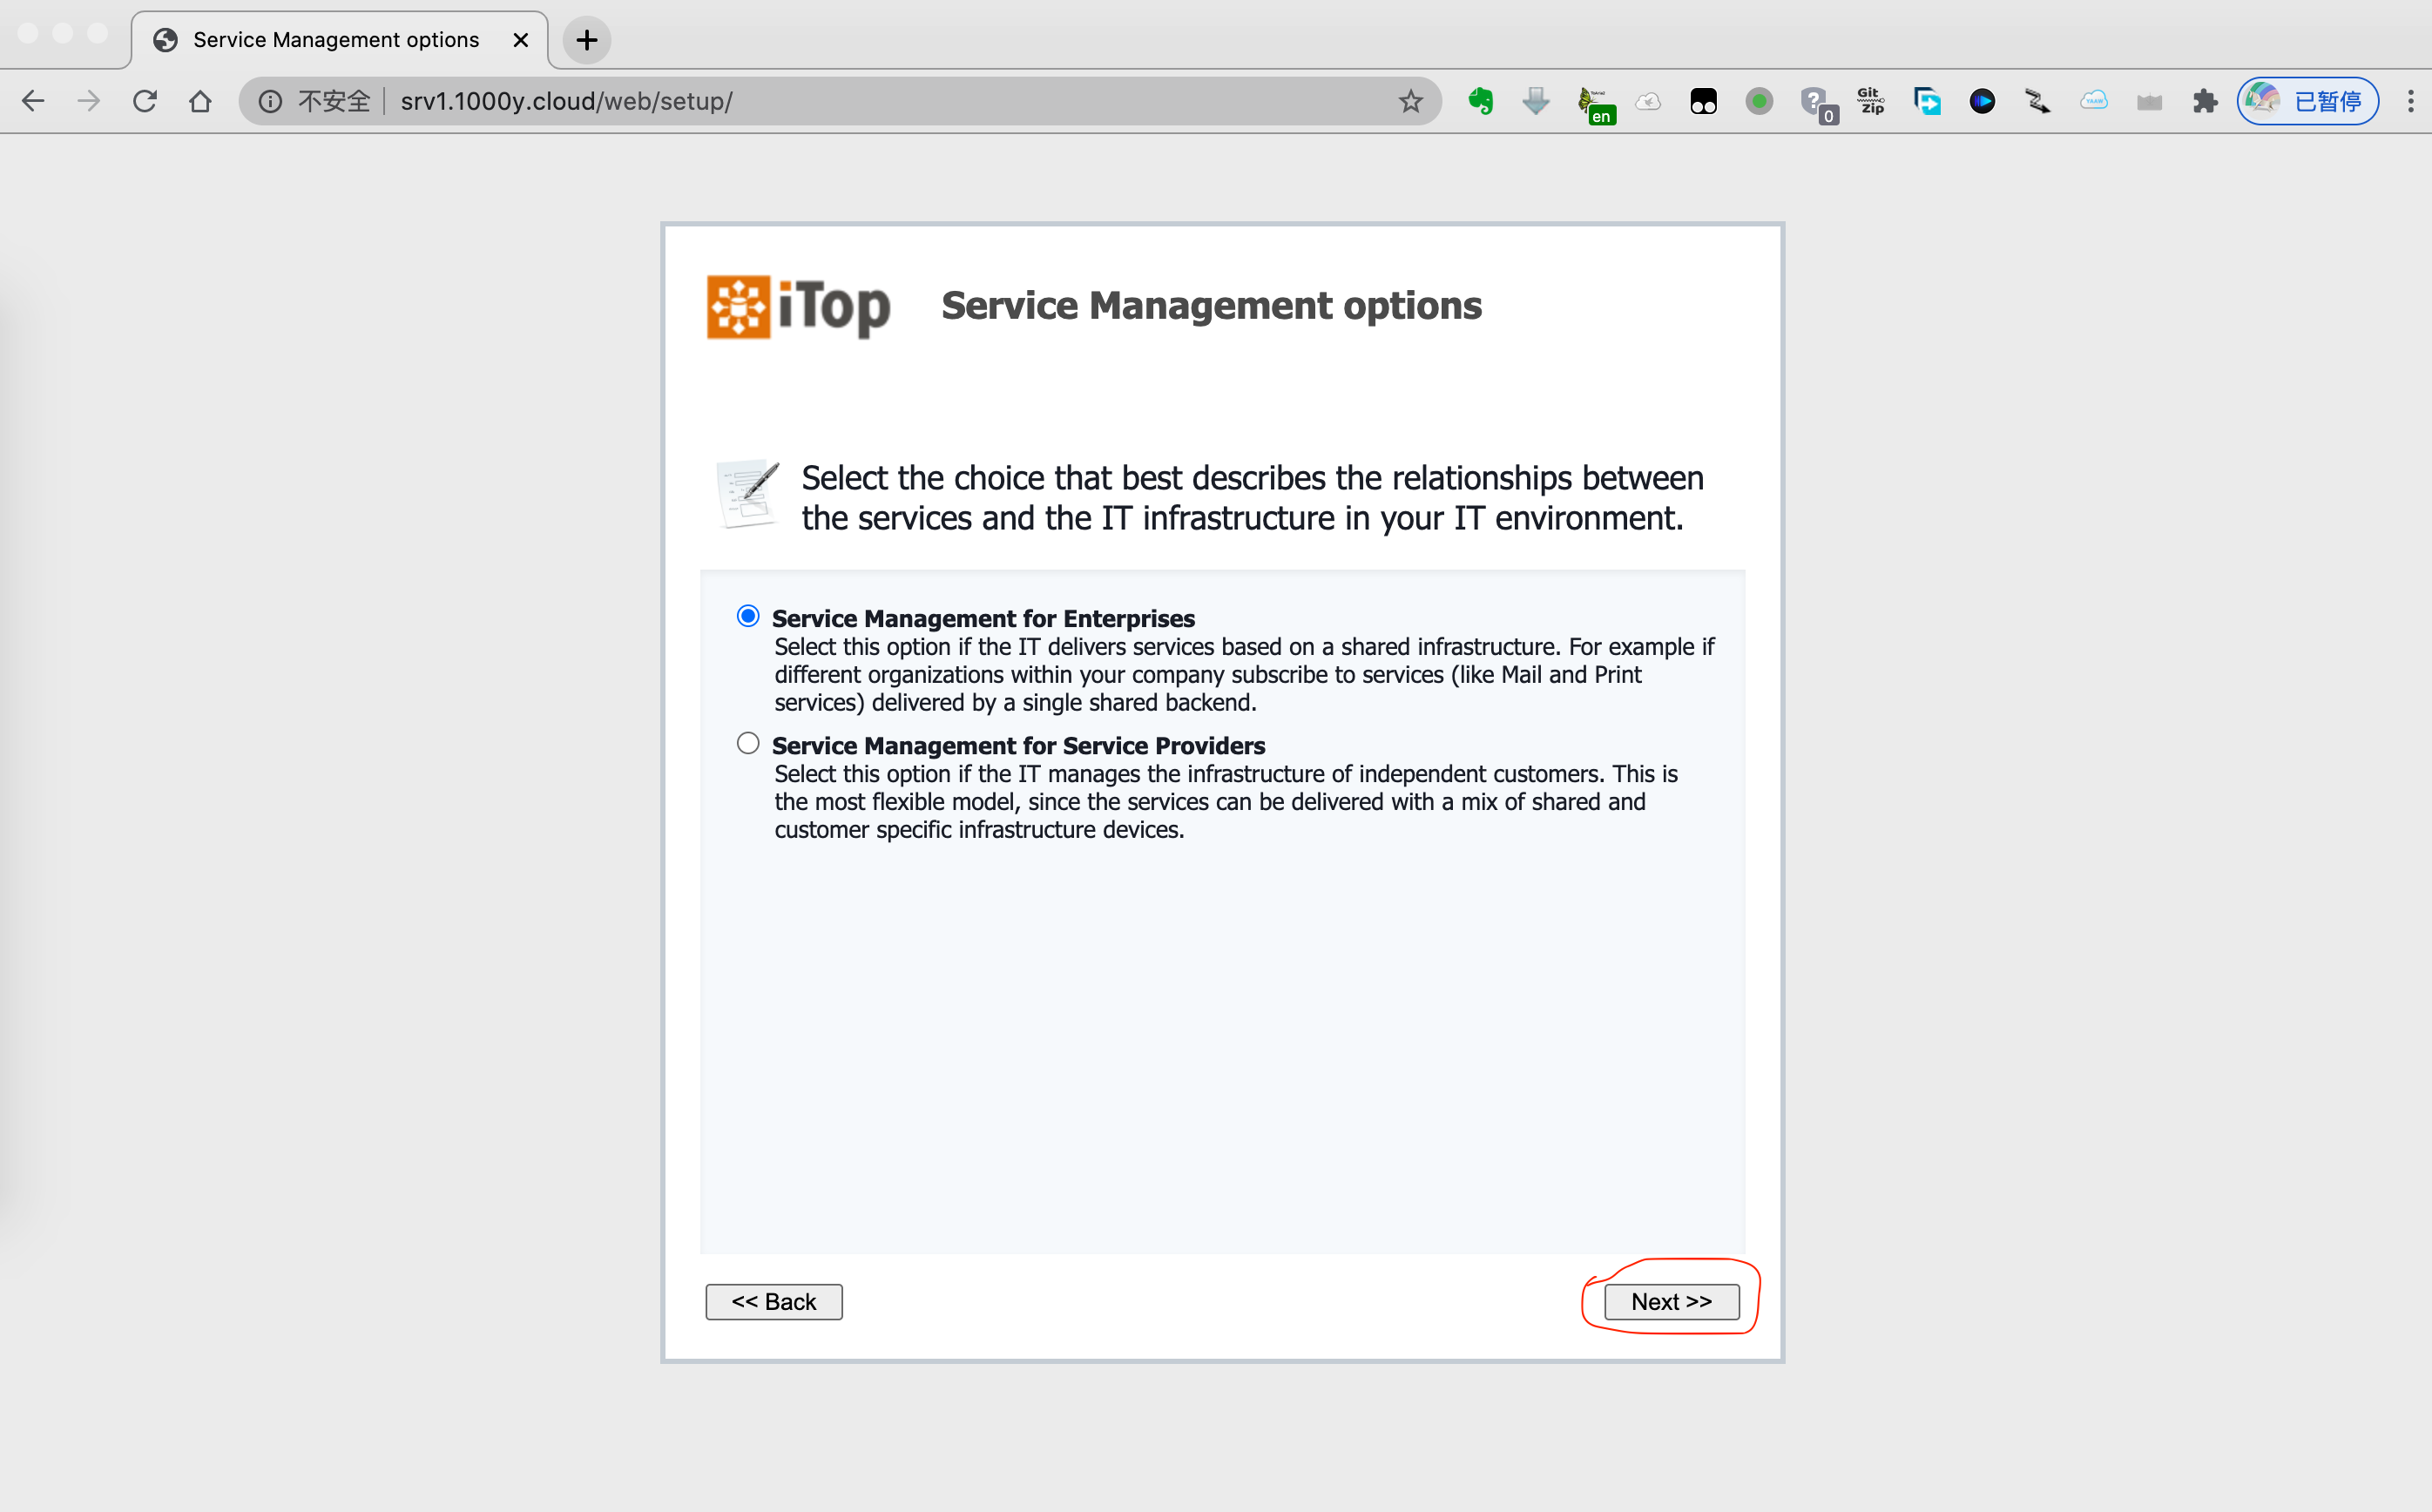The image size is (2432, 1512).
Task: Open the Chrome three-dot menu
Action: point(2410,101)
